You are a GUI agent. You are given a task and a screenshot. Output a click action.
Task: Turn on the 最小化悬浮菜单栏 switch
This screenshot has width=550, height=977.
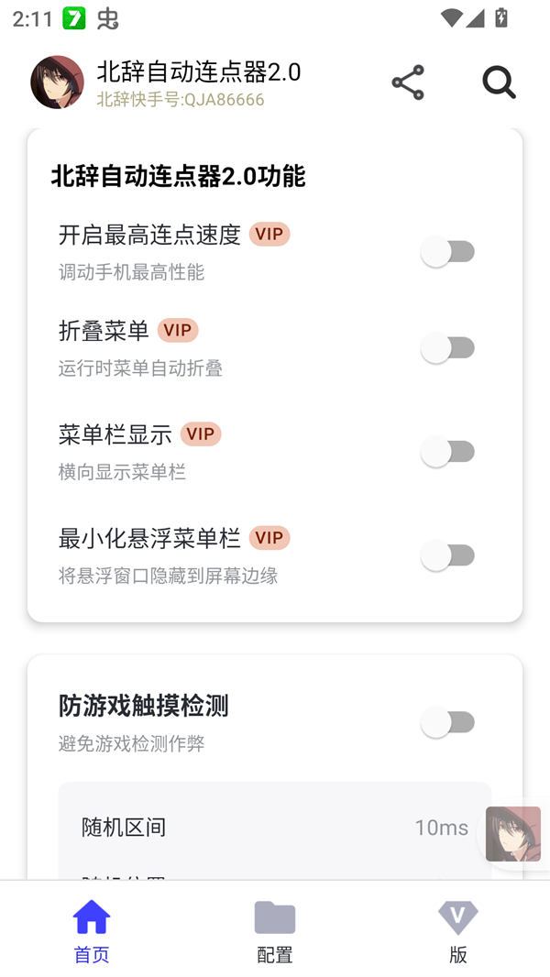[x=447, y=555]
